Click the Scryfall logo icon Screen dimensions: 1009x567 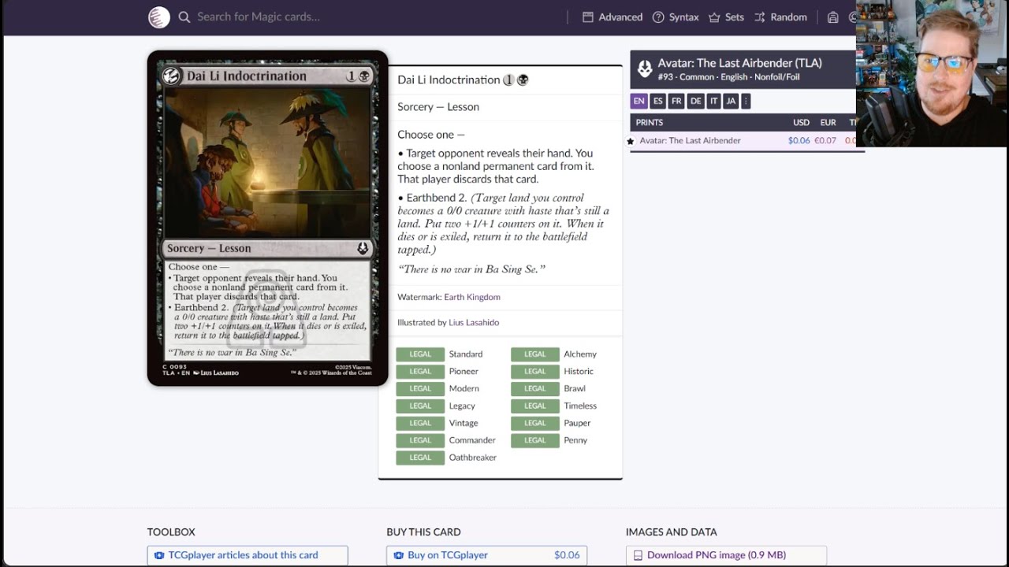point(159,17)
